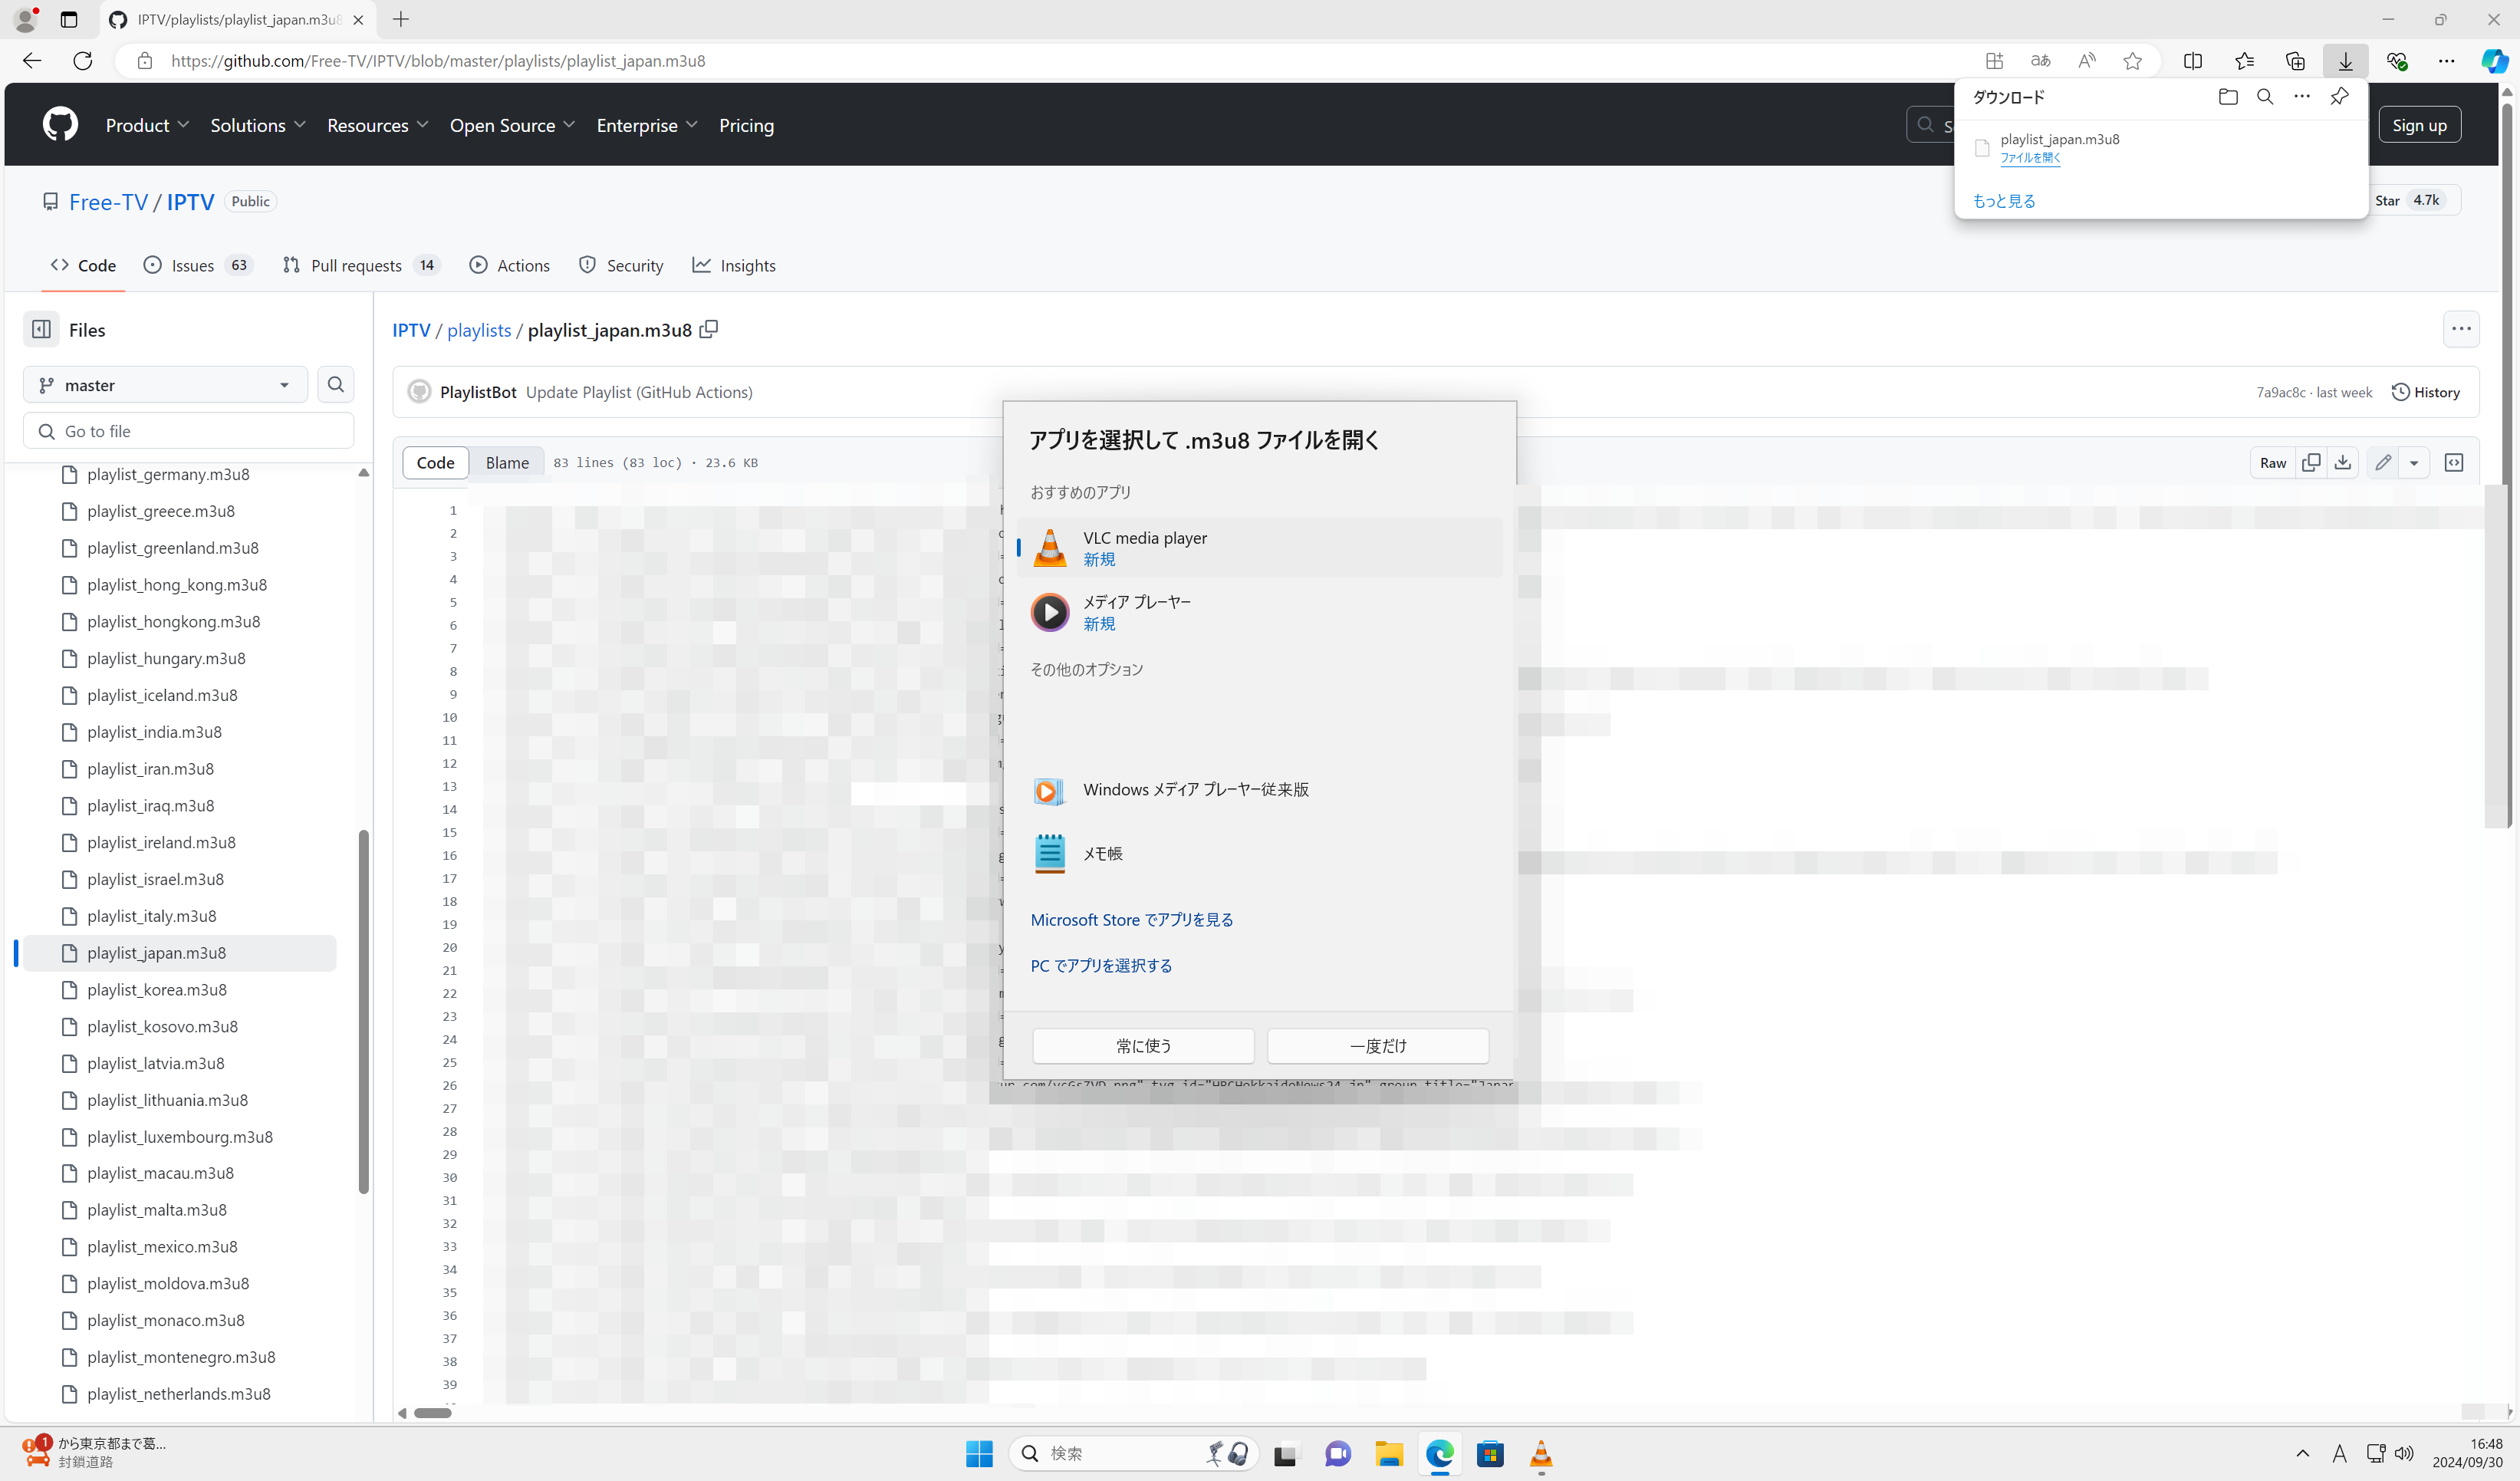Image resolution: width=2520 pixels, height=1481 pixels.
Task: Pin the downloads panel
Action: tap(2339, 97)
